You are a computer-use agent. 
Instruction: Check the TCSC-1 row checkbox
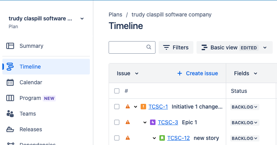click(x=117, y=107)
